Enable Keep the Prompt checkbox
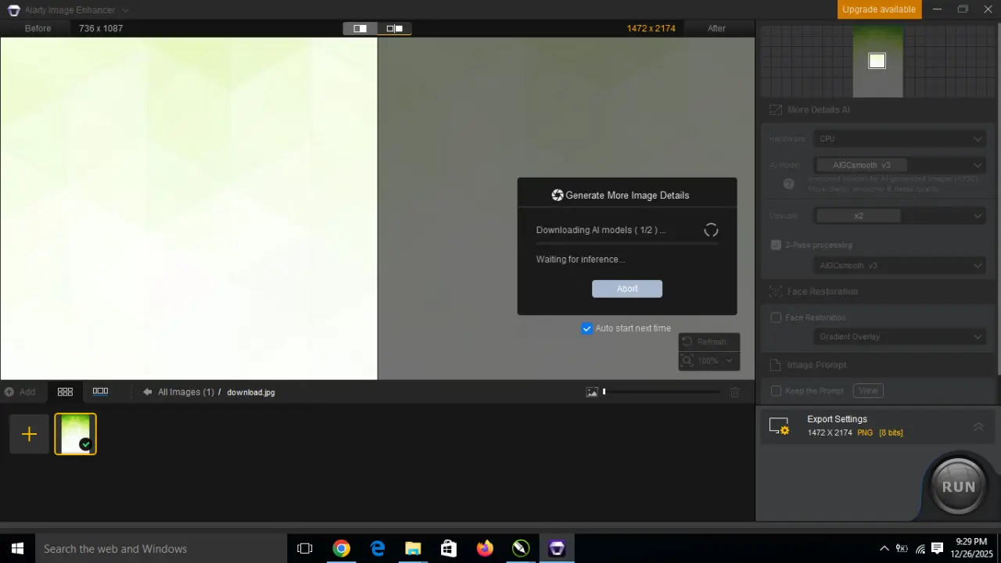The image size is (1001, 563). tap(776, 390)
